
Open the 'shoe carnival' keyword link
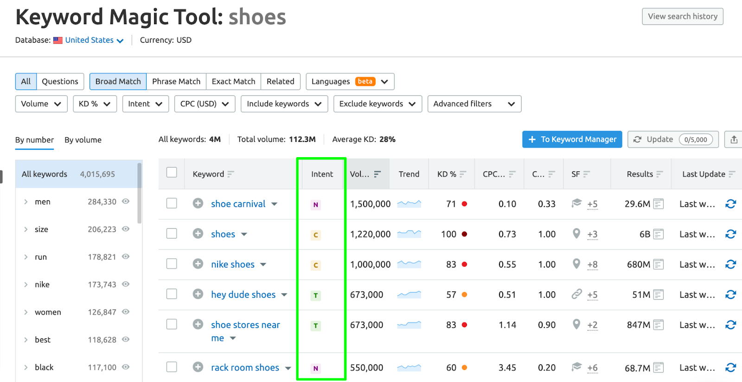click(x=238, y=204)
